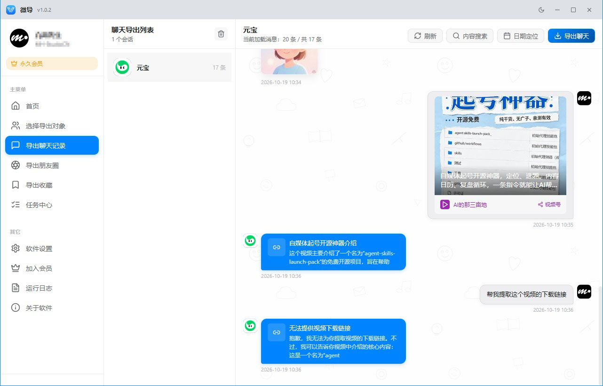Screen dimensions: 603x386
Task: Click the gear icon beside 软件设置
Action: [x=16, y=249]
